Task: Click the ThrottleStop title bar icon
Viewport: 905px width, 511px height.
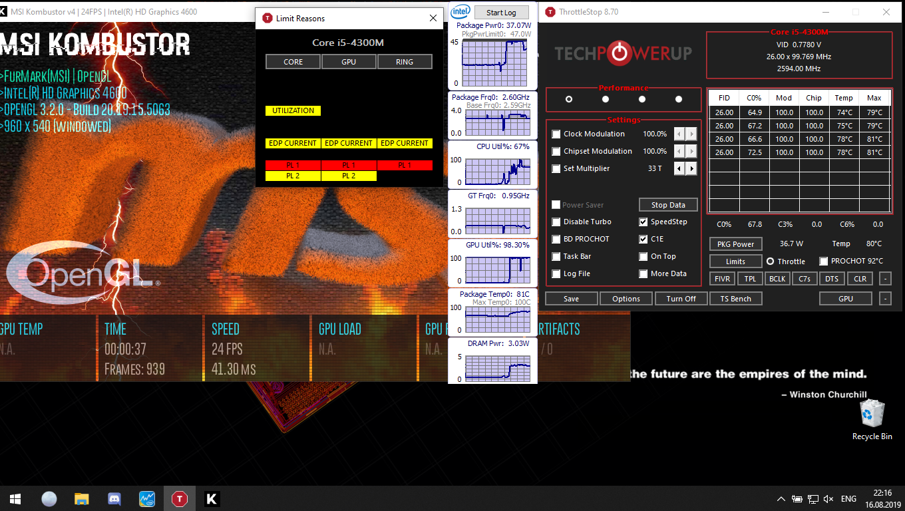Action: (550, 12)
